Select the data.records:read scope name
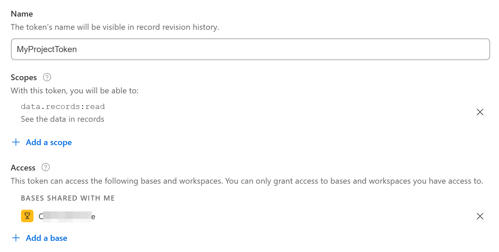The height and width of the screenshot is (252, 499). tap(63, 107)
